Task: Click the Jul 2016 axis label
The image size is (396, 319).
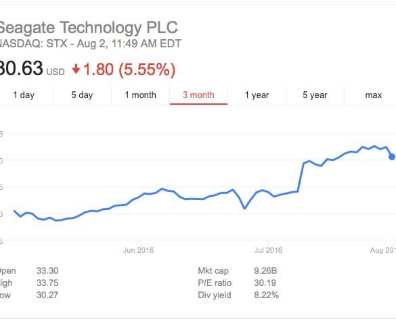Action: pos(268,250)
